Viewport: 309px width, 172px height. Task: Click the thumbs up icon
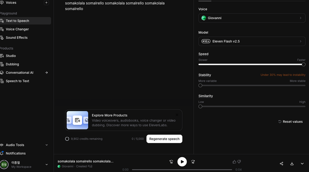[234, 162]
